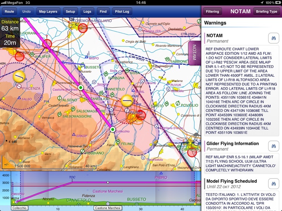
Task: Tap binoculars icon beside Glider Flying Information
Action: click(271, 146)
